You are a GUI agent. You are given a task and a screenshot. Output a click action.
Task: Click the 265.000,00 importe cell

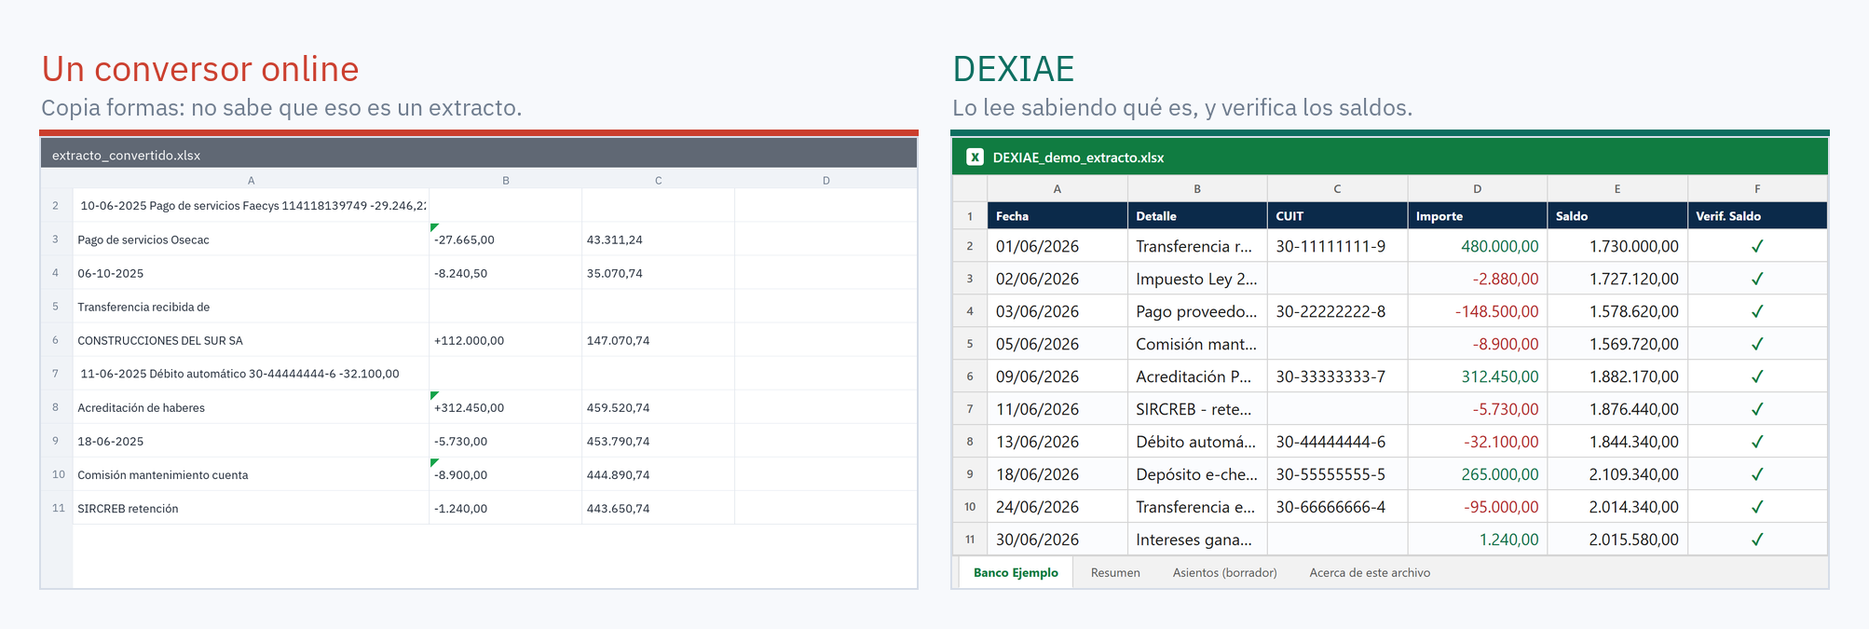[x=1478, y=474]
